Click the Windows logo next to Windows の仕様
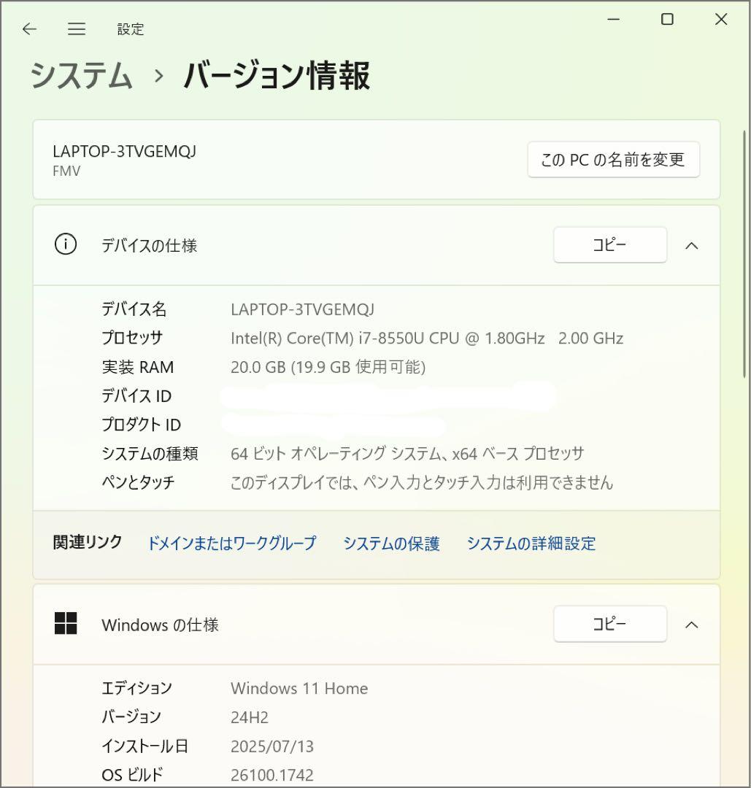Viewport: 751px width, 788px height. pos(66,624)
